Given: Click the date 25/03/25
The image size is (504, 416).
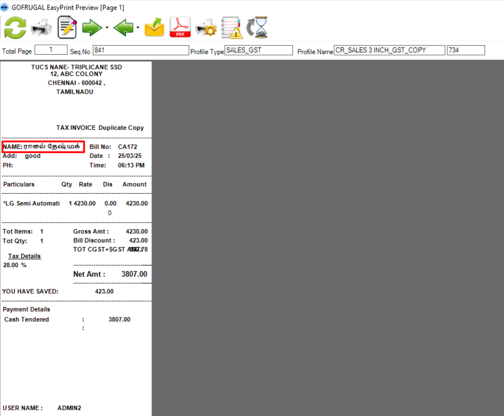Looking at the screenshot, I should (130, 156).
